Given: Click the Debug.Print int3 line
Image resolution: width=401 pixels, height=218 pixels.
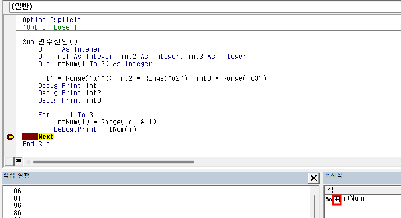Looking at the screenshot, I should [70, 100].
